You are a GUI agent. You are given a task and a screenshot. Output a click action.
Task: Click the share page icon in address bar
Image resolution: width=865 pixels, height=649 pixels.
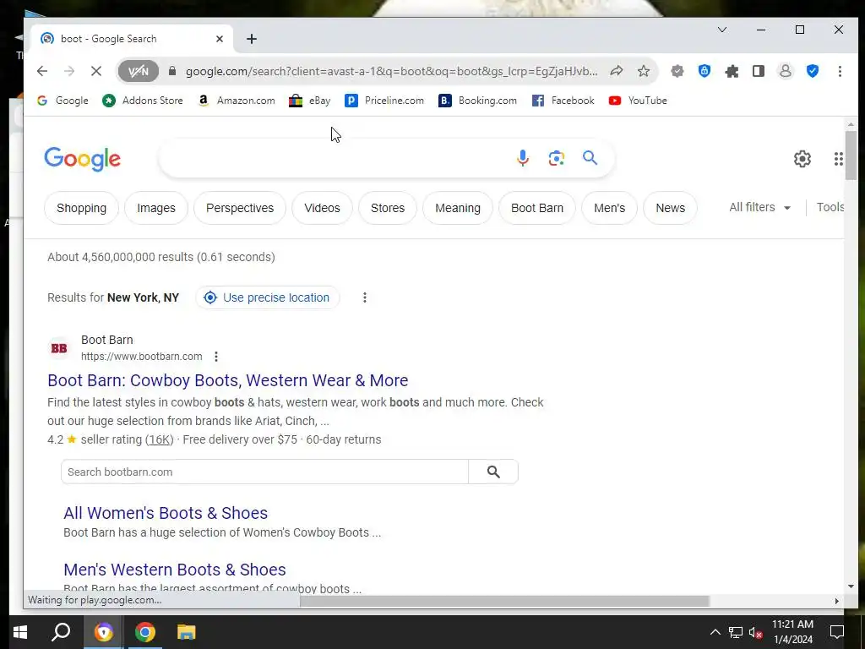pos(617,71)
